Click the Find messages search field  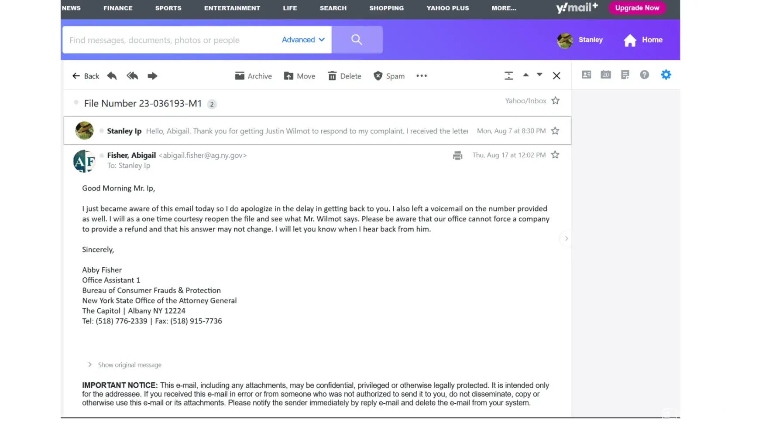pos(172,40)
